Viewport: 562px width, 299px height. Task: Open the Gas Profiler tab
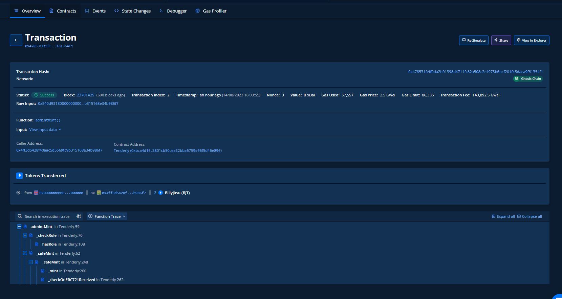coord(211,11)
